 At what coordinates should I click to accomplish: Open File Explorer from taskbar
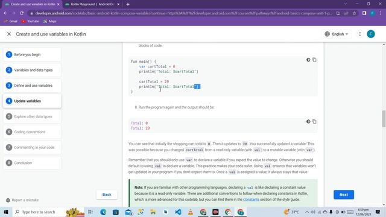coord(153,212)
